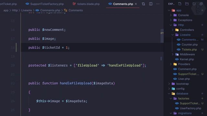The image size is (207, 116).
Task: Click the Middleware folder icon
Action: (177, 54)
